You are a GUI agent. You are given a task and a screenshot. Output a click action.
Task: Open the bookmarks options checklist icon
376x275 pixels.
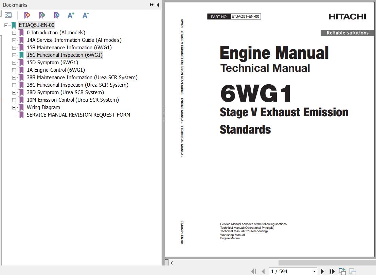pos(8,15)
